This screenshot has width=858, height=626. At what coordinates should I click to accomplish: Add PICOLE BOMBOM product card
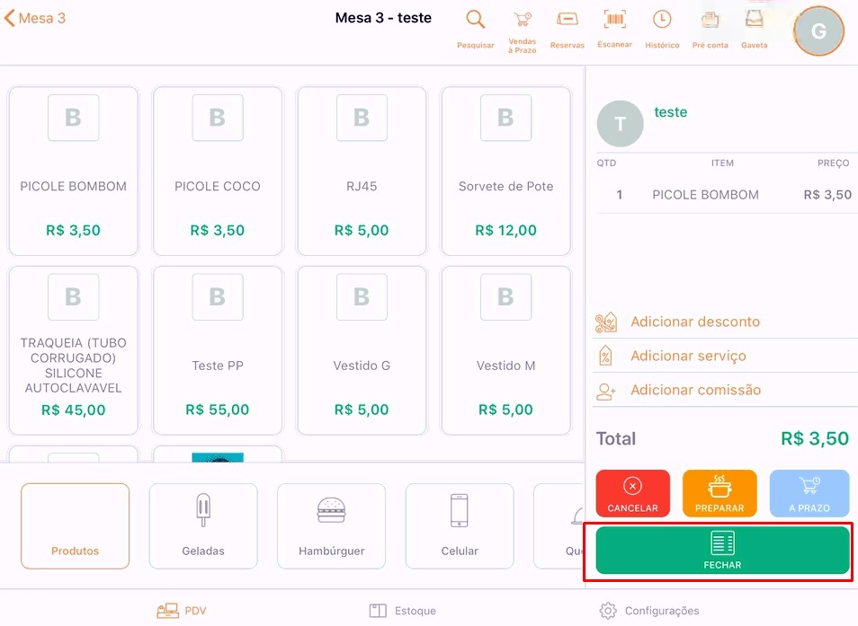coord(74,171)
